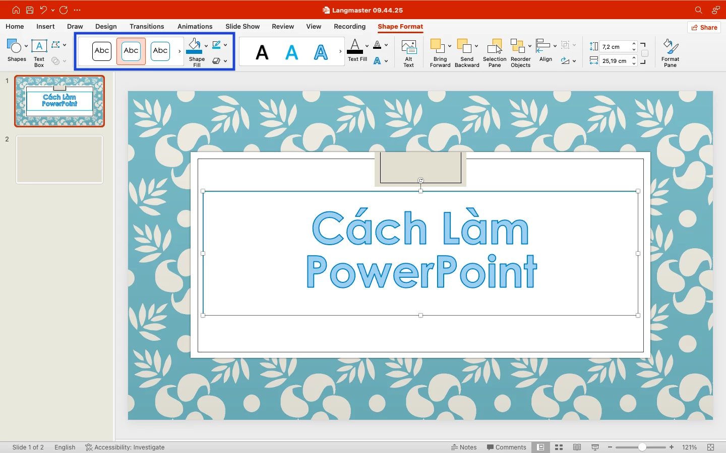Click the Shape Outline pen icon
The height and width of the screenshot is (453, 726).
216,45
